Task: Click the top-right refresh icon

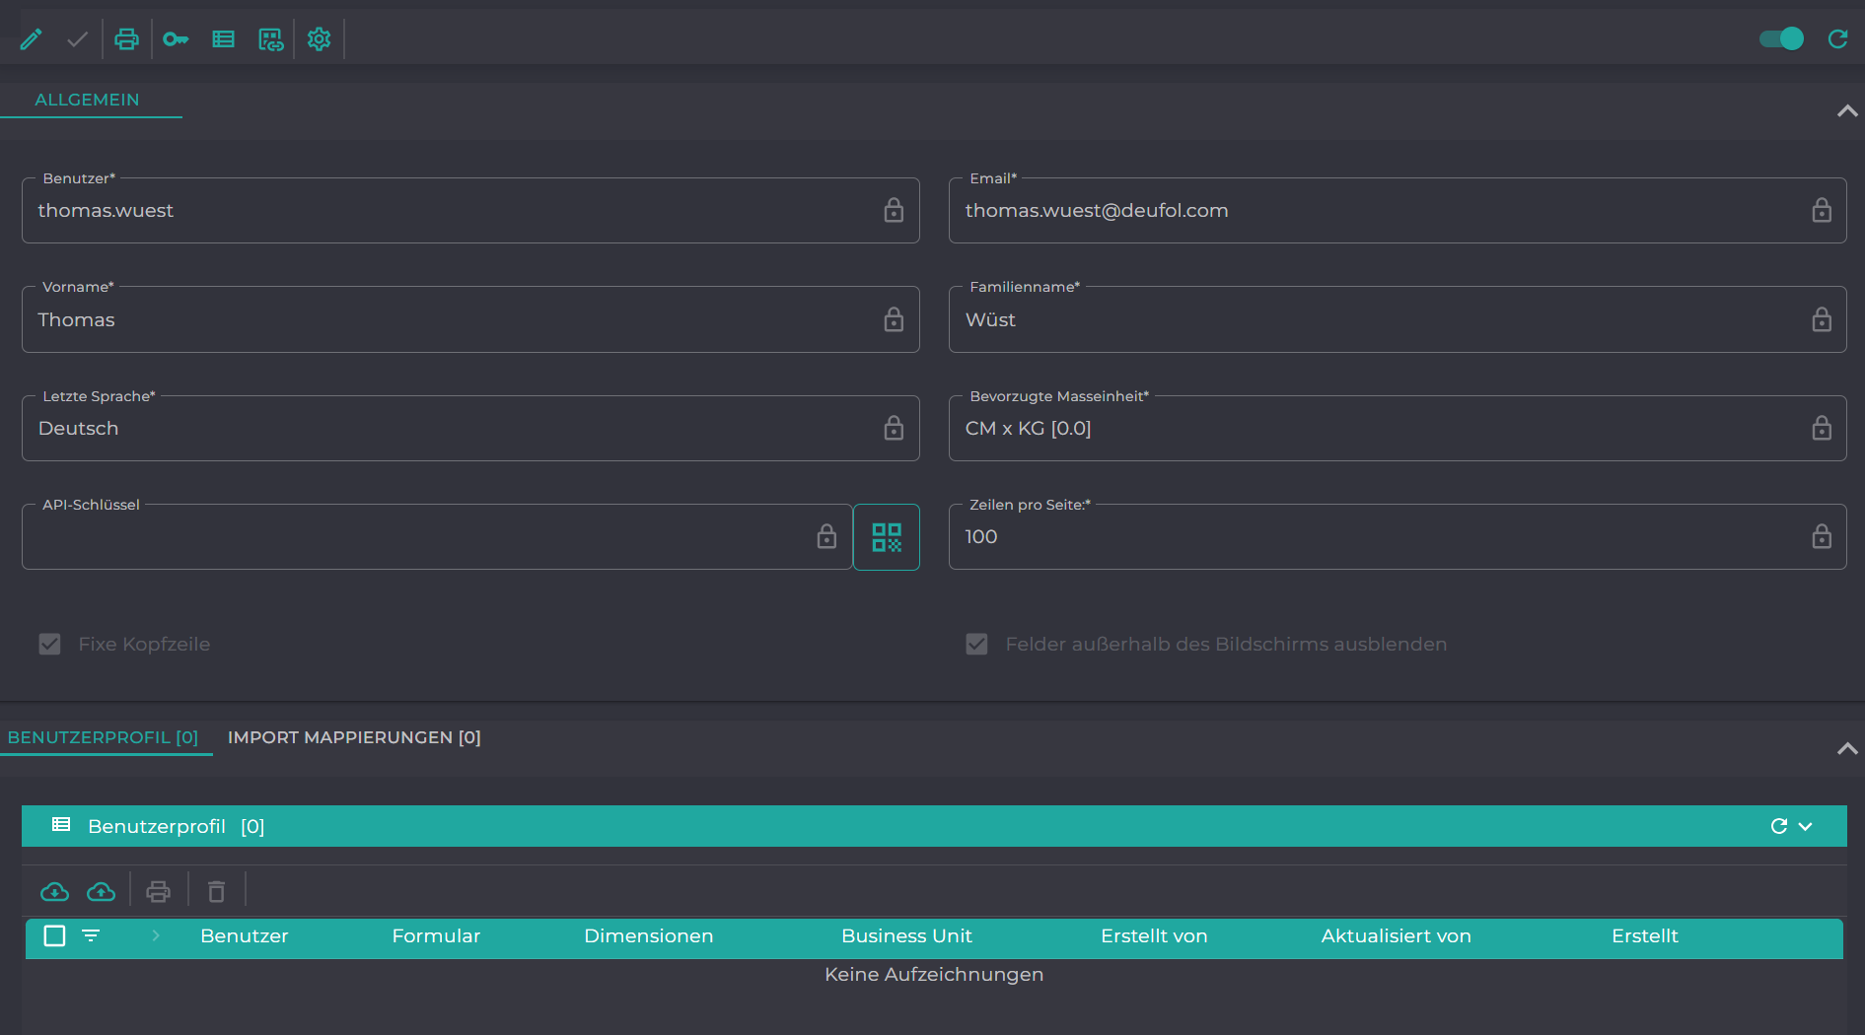Action: 1837,38
